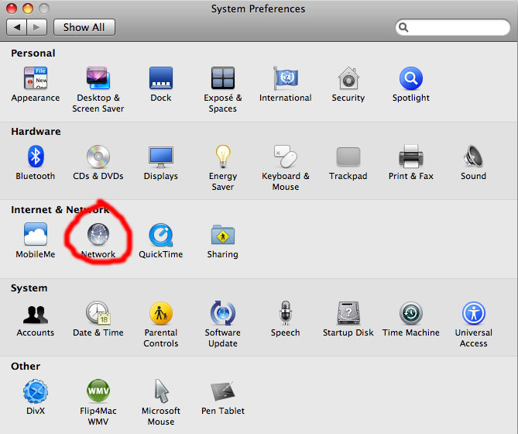The height and width of the screenshot is (434, 518).
Task: Open International settings flag icon
Action: (286, 78)
